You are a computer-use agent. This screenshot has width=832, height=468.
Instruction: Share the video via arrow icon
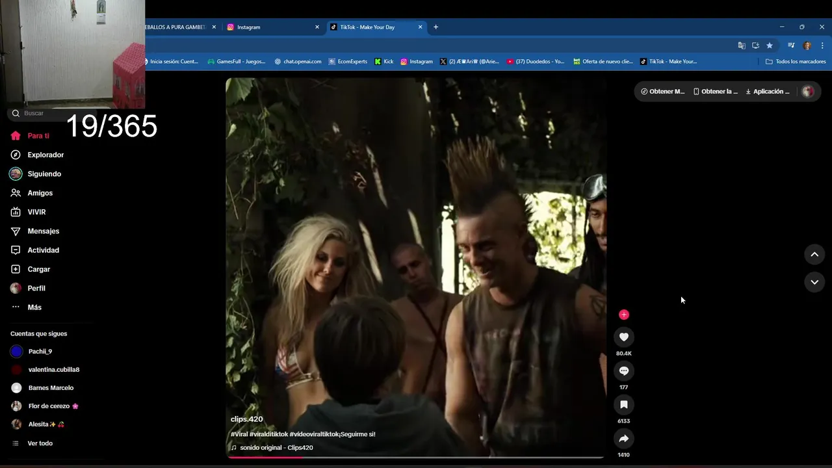pos(623,438)
